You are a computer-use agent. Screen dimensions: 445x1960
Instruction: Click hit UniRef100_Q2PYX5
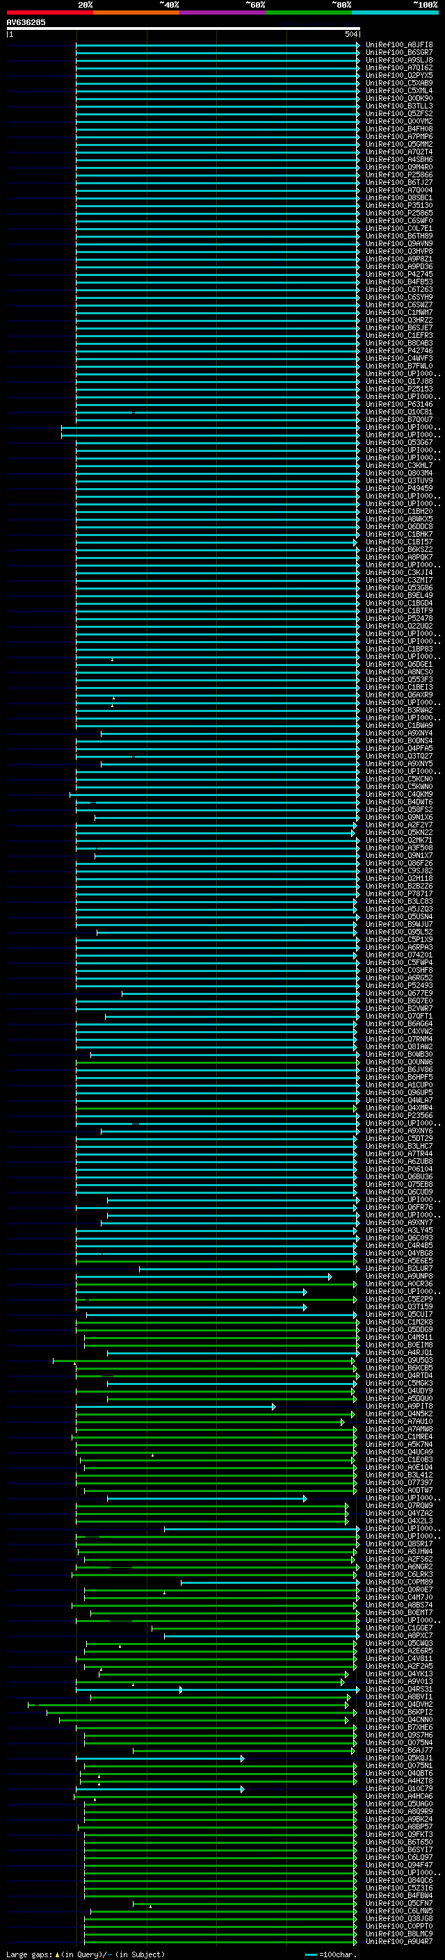tap(399, 75)
